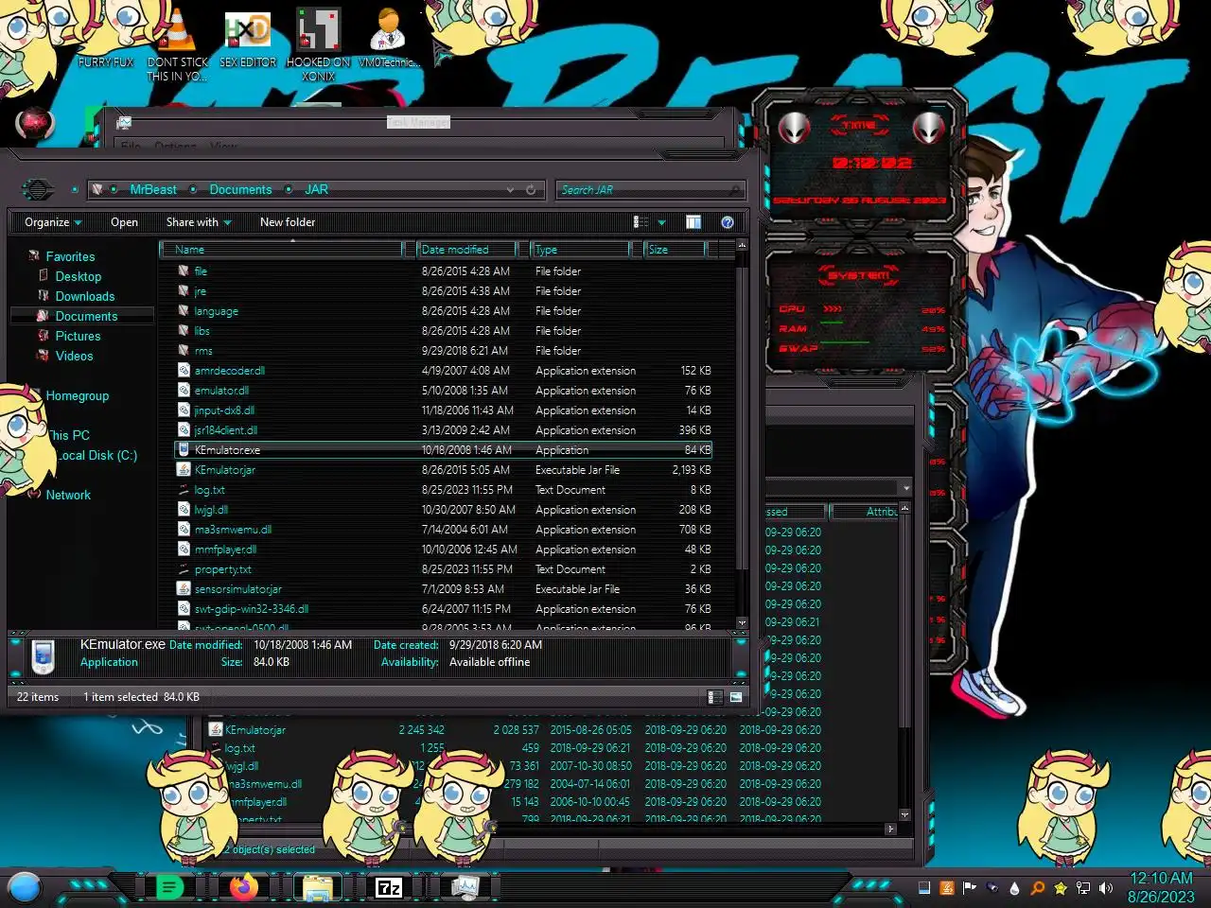Click the Explorer back/forward navigation emblem
This screenshot has width=1211, height=908.
tap(38, 189)
